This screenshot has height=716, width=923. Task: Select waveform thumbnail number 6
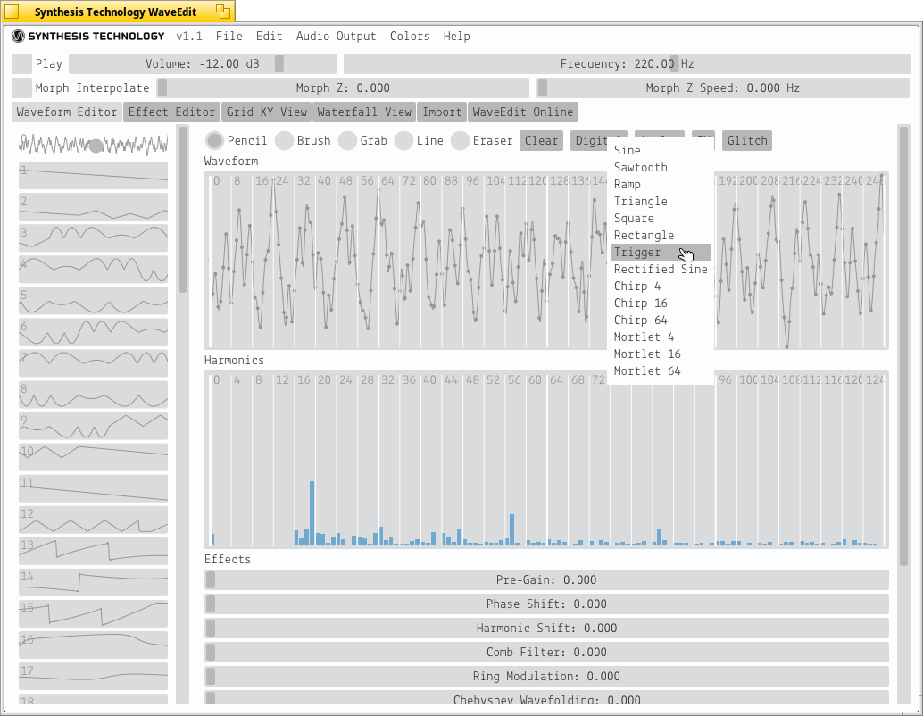93,331
